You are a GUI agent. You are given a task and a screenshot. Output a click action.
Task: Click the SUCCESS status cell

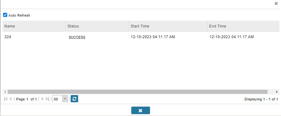[x=77, y=38]
